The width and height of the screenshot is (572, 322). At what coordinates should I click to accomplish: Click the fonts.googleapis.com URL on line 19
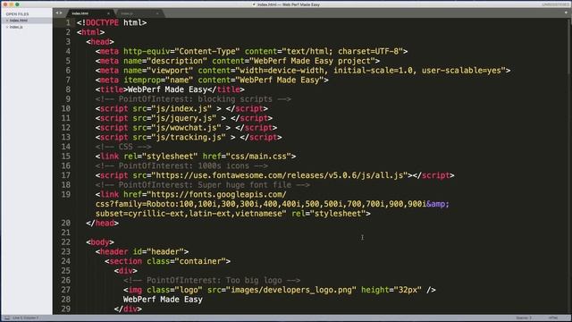tap(218, 195)
